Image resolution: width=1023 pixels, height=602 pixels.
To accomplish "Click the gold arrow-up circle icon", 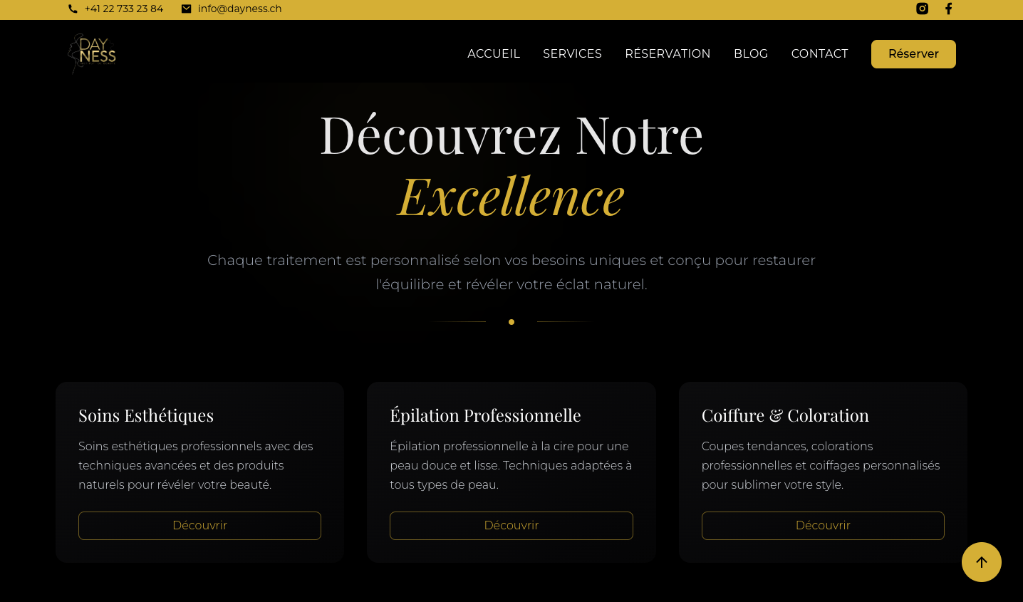I will 982,562.
